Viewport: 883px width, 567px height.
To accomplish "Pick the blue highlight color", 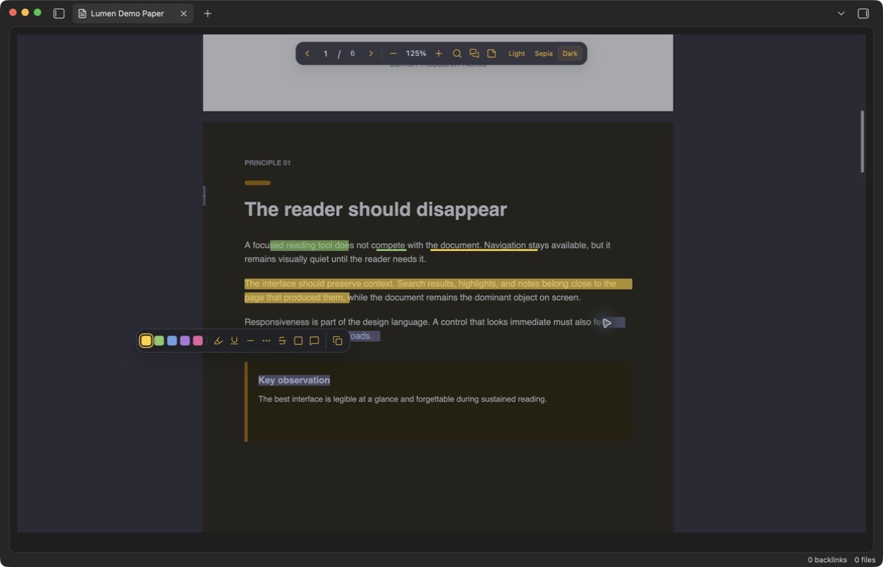I will coord(172,340).
